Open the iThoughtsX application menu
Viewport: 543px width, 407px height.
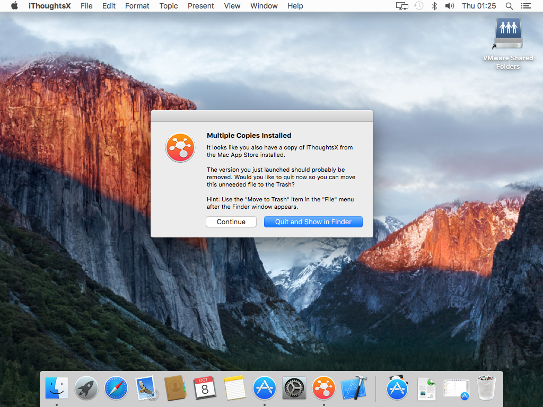(x=49, y=6)
